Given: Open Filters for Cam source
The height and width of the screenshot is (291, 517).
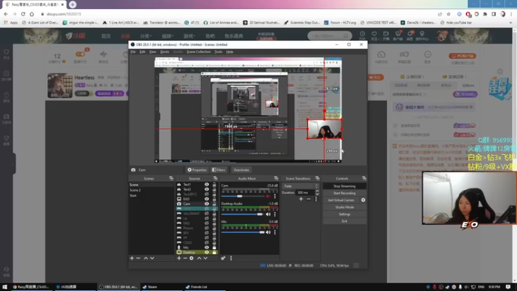Looking at the screenshot, I should [218, 170].
